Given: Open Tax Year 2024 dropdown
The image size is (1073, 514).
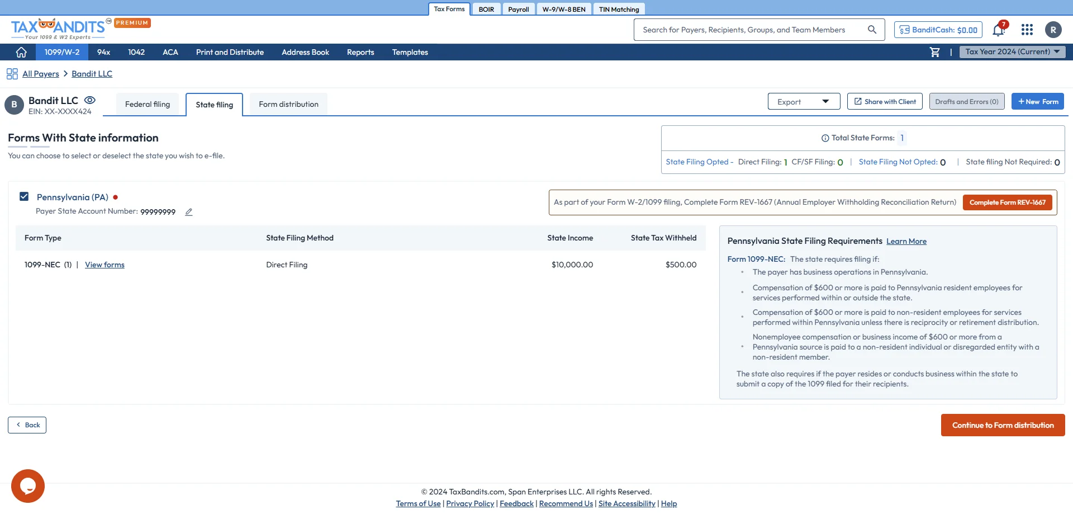Looking at the screenshot, I should [x=1012, y=52].
